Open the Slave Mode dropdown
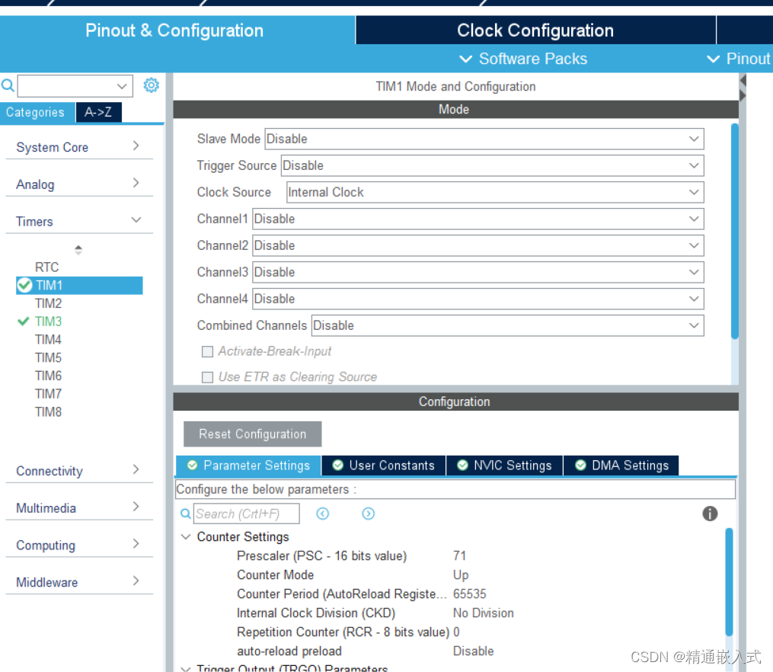The image size is (773, 672). 484,139
